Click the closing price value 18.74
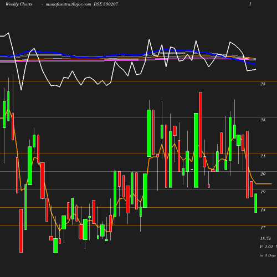This screenshot has height=277, width=277. click(x=265, y=238)
